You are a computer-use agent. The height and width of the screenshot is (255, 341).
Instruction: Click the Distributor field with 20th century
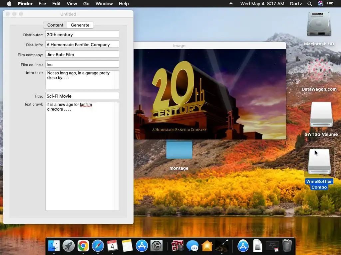tap(82, 35)
